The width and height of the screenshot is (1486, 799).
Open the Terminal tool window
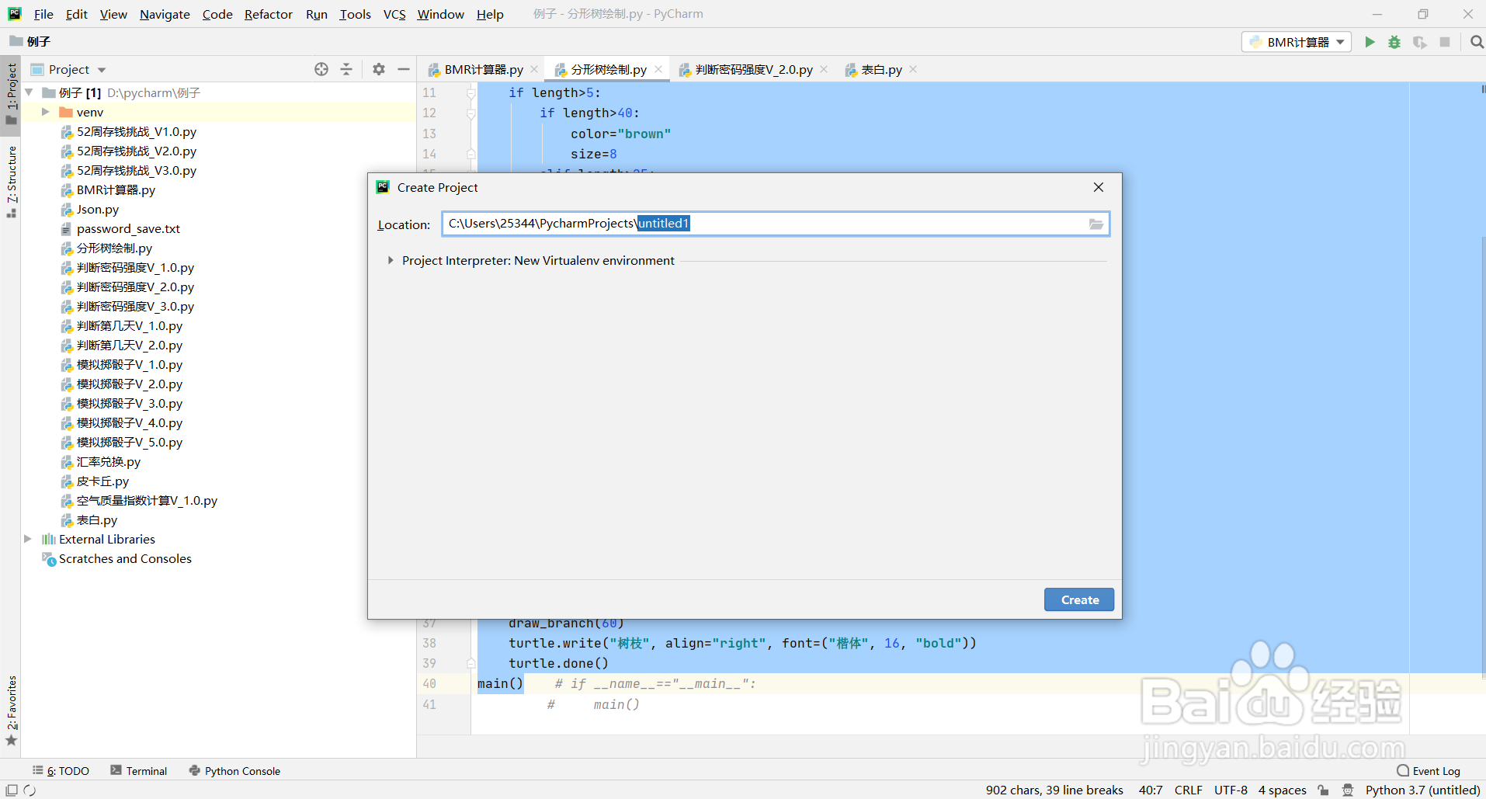click(x=139, y=771)
